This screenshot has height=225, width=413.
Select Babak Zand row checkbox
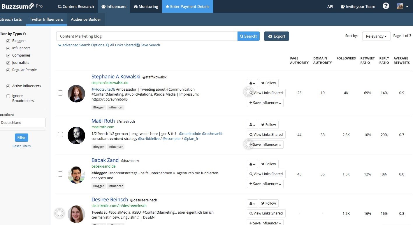click(60, 174)
